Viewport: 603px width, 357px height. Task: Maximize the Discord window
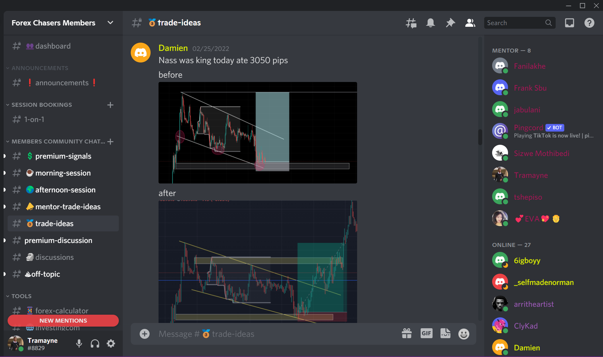pos(582,6)
